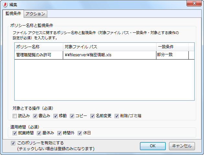Toggle the 昼休み checkbox
Image resolution: width=204 pixels, height=155 pixels.
click(39, 133)
